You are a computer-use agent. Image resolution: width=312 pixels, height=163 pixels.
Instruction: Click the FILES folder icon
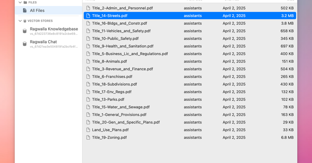point(25,2)
